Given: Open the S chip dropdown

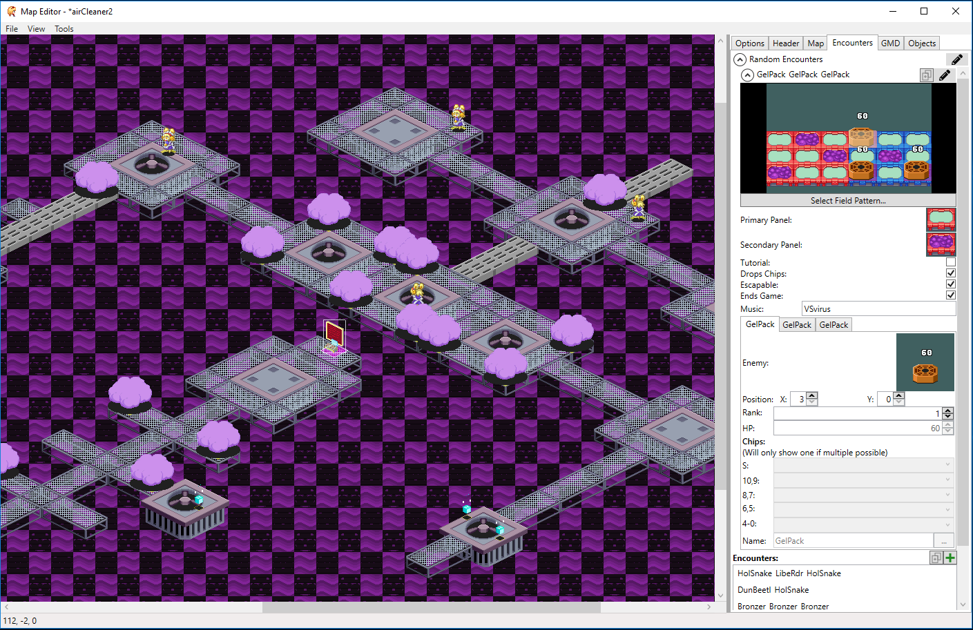Looking at the screenshot, I should (864, 465).
